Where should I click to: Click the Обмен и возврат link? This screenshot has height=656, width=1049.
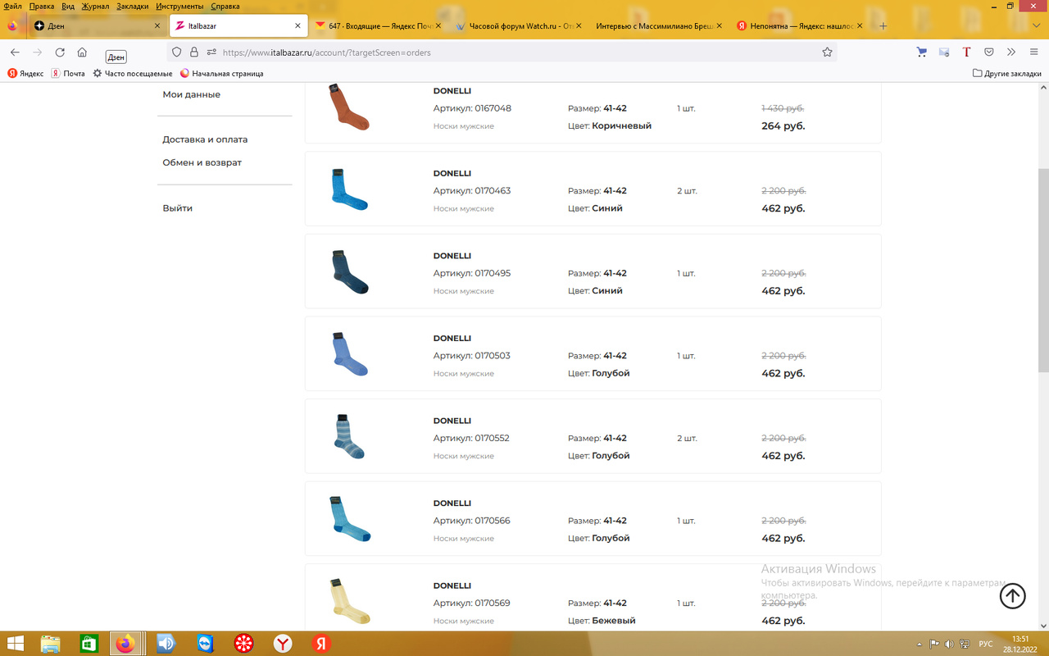pyautogui.click(x=202, y=162)
